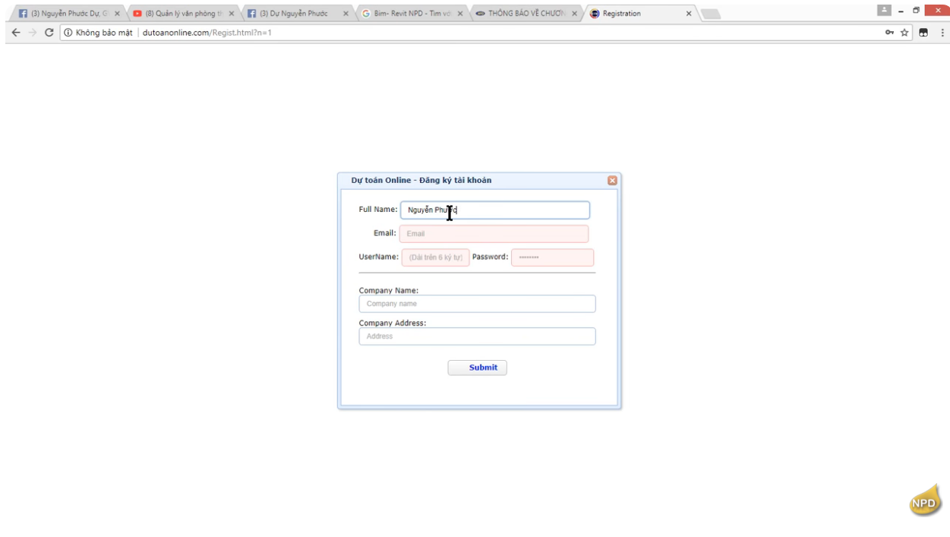Submit the registration form
The height and width of the screenshot is (537, 950).
pyautogui.click(x=478, y=368)
